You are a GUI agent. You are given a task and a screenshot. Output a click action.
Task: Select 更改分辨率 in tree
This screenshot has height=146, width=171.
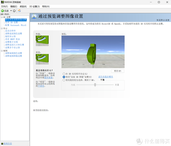tap(11, 31)
